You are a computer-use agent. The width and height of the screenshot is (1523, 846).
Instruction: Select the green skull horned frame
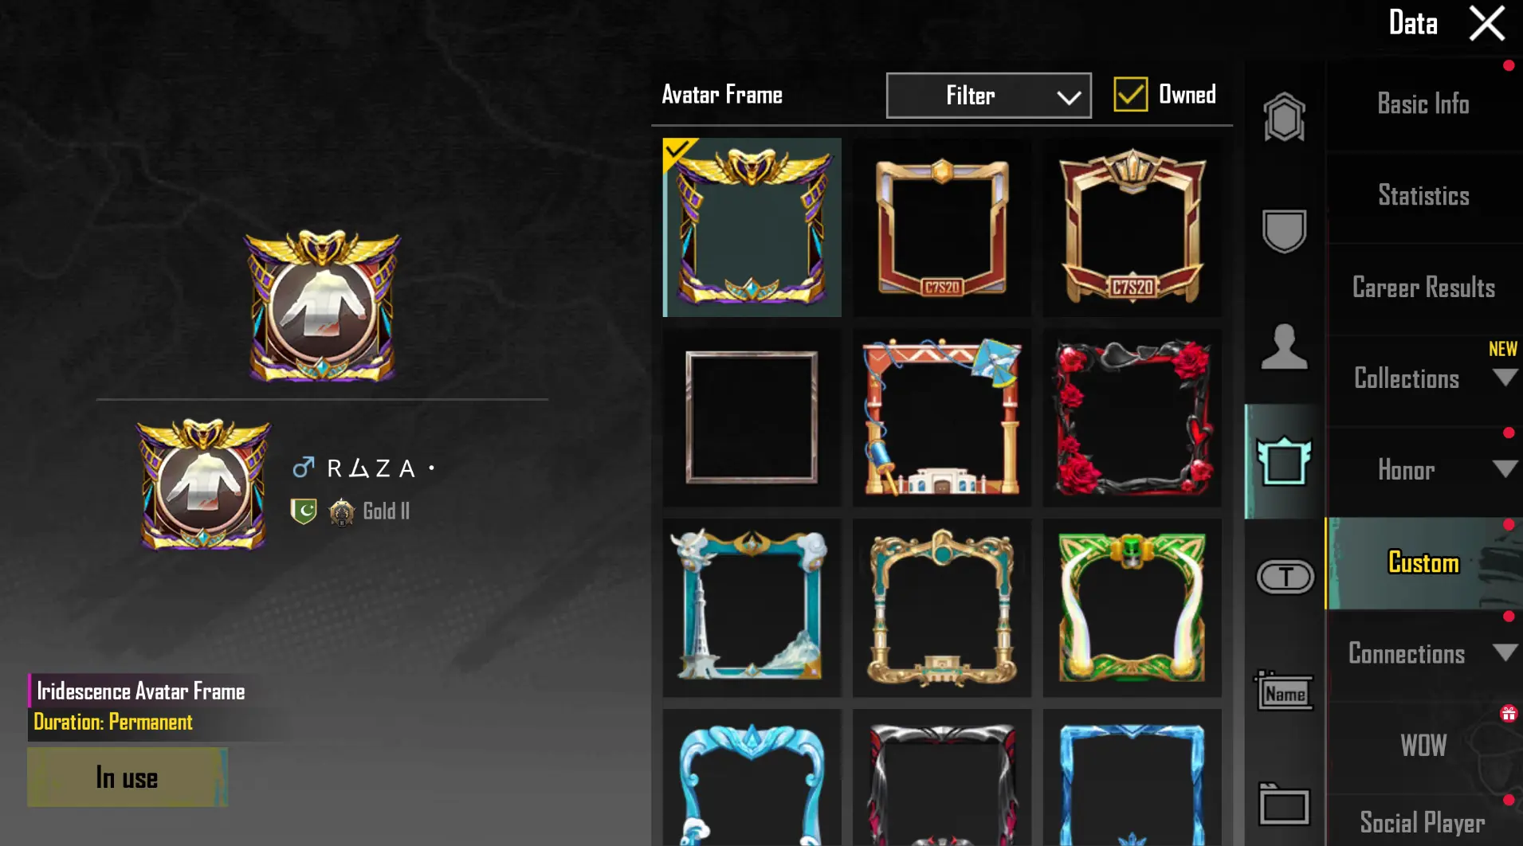click(x=1132, y=608)
